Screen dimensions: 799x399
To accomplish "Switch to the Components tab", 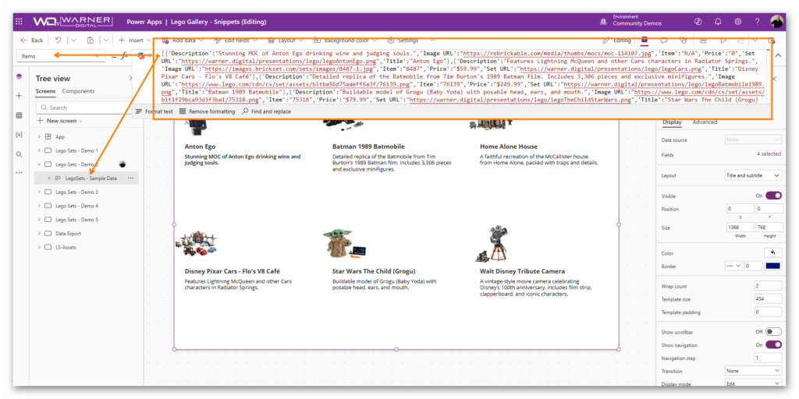I will tap(79, 91).
